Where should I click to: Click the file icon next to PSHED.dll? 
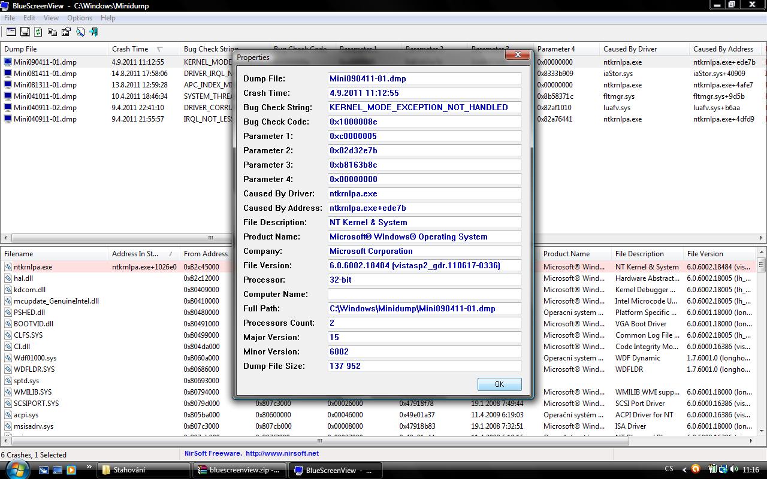pos(8,313)
